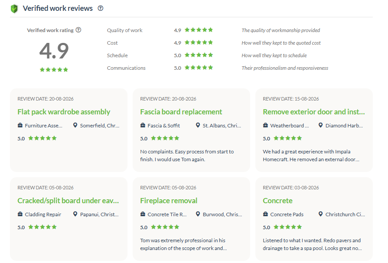Image resolution: width=388 pixels, height=263 pixels.
Task: Click the Quality of work star rating
Action: 199,30
